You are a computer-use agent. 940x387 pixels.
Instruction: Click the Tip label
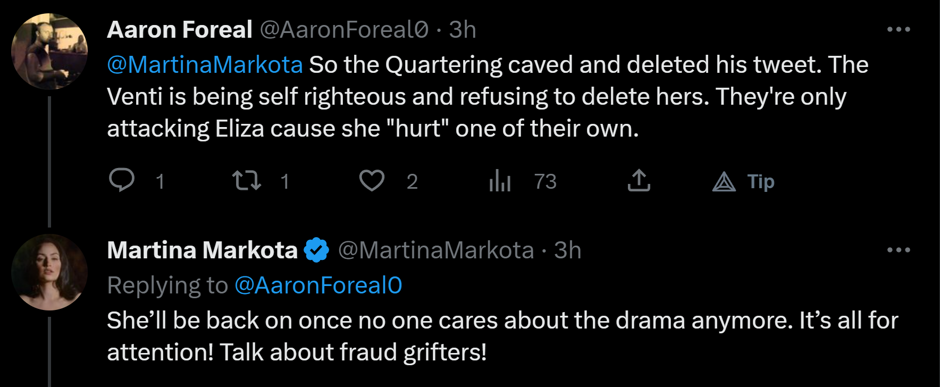coord(761,182)
